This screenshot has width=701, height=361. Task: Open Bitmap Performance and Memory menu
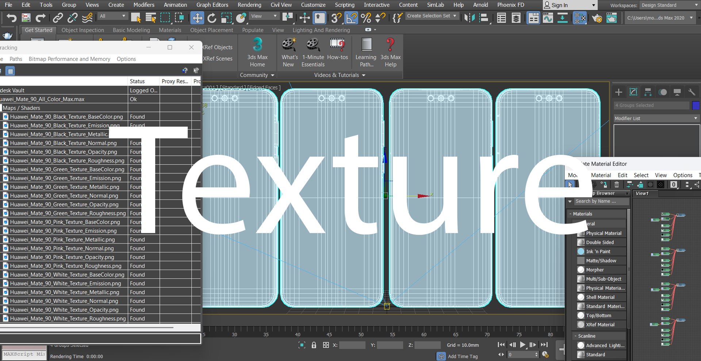69,59
